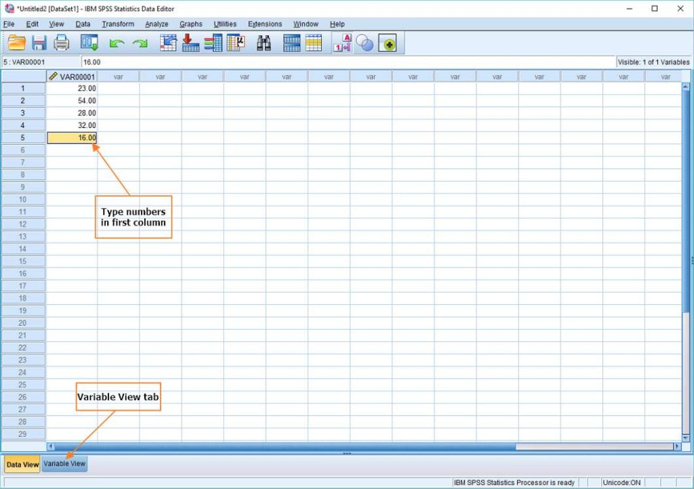
Task: Open the Analyze menu
Action: (x=156, y=24)
